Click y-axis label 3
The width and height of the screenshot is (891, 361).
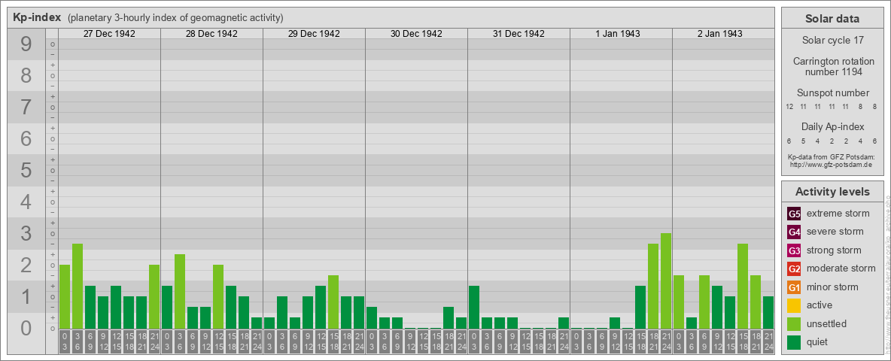[26, 233]
